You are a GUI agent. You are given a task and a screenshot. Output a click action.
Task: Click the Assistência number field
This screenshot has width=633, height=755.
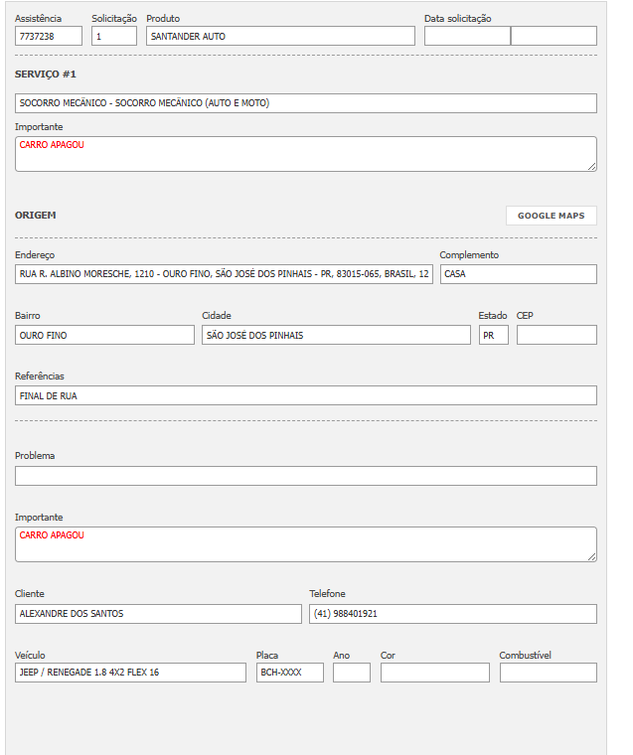(x=48, y=36)
